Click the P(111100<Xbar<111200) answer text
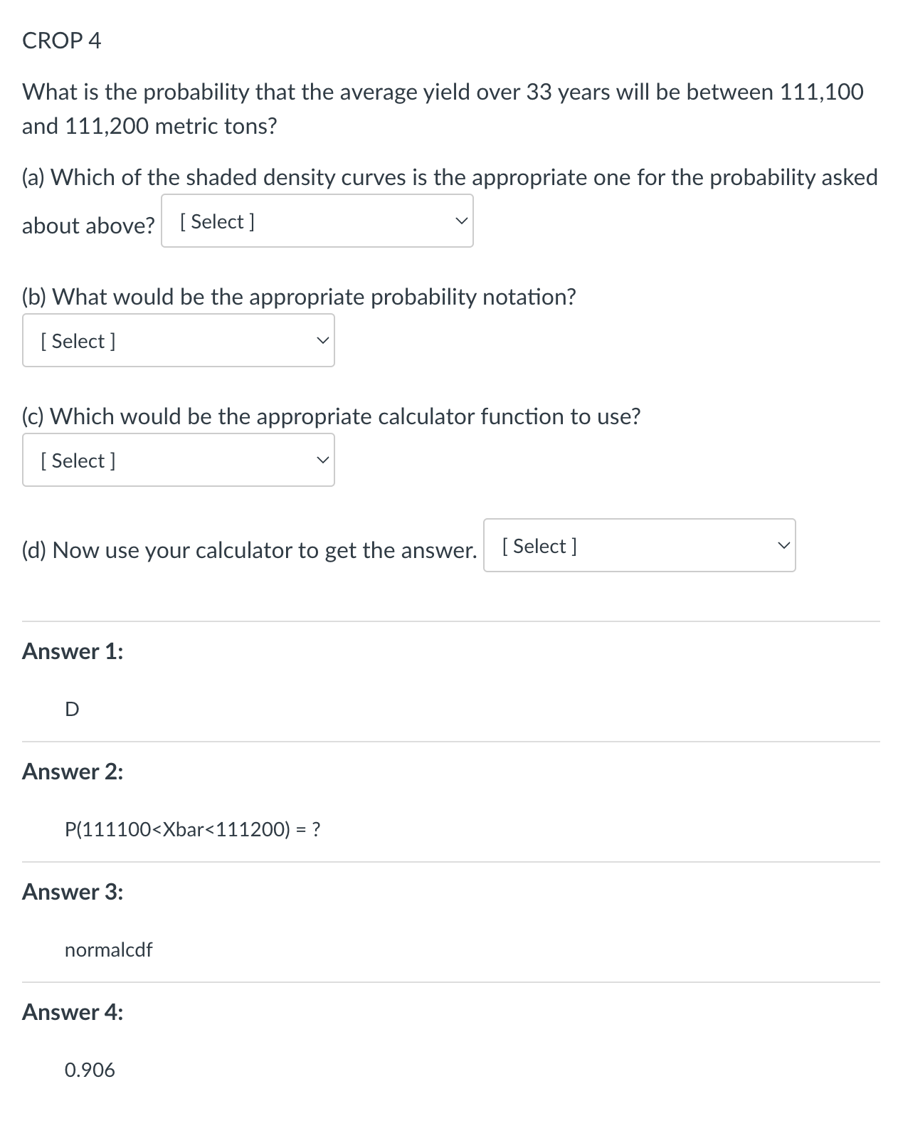Viewport: 898px width, 1126px height. pos(193,829)
